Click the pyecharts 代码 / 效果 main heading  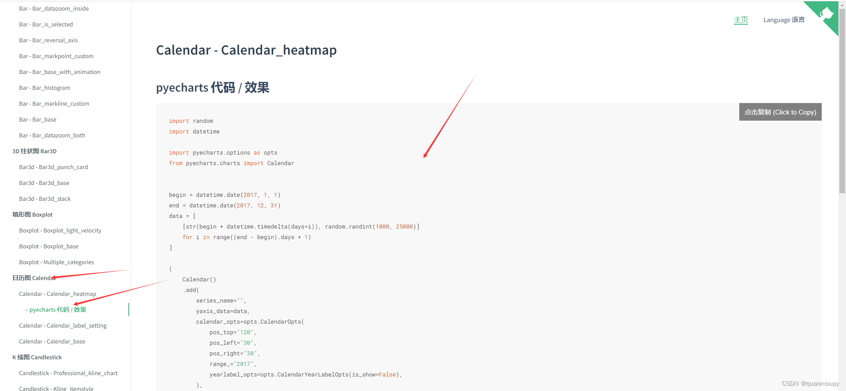pos(213,87)
